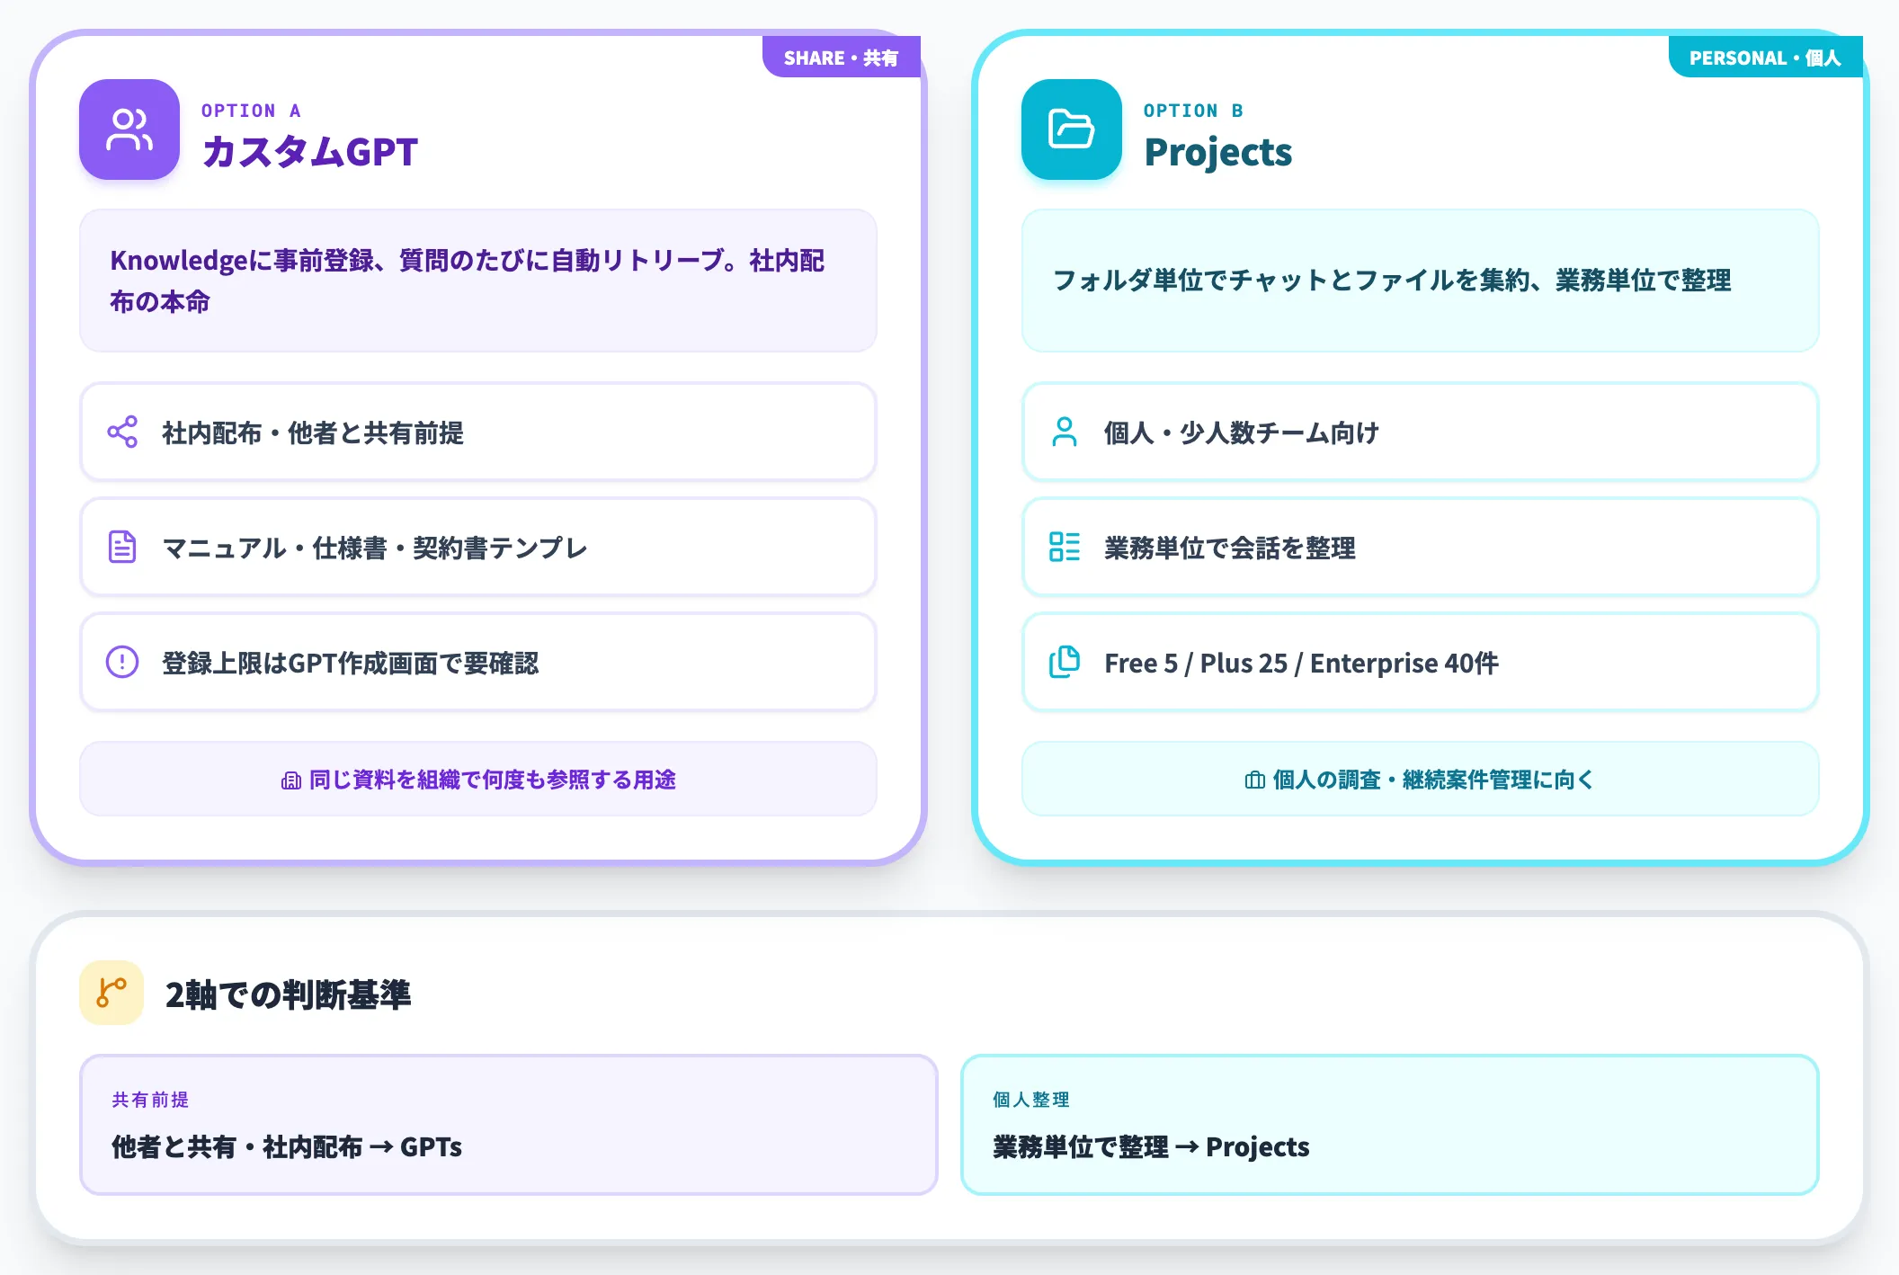Click the 共有前提 small label
Image resolution: width=1899 pixels, height=1275 pixels.
coord(150,1100)
